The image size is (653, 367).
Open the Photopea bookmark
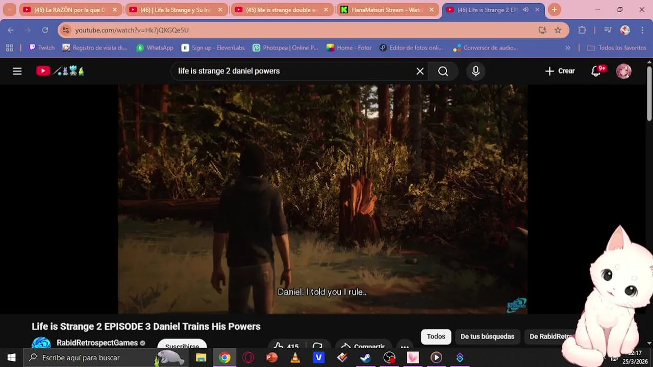tap(286, 47)
